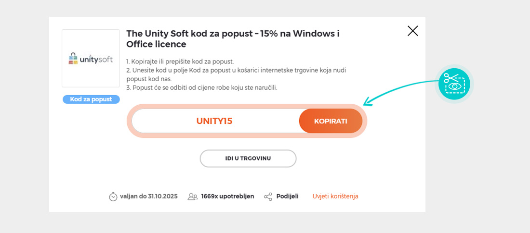This screenshot has height=233, width=530.
Task: Click the Unity Soft discount title heading
Action: click(x=233, y=39)
